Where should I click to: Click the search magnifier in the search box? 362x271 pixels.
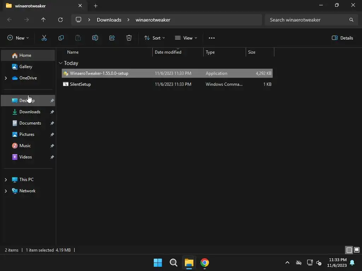click(351, 20)
